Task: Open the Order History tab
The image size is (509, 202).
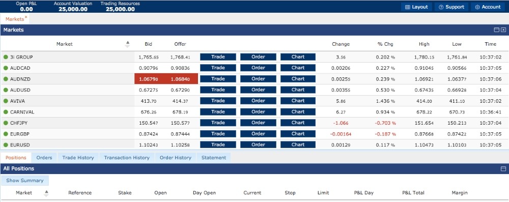Action: pos(175,158)
